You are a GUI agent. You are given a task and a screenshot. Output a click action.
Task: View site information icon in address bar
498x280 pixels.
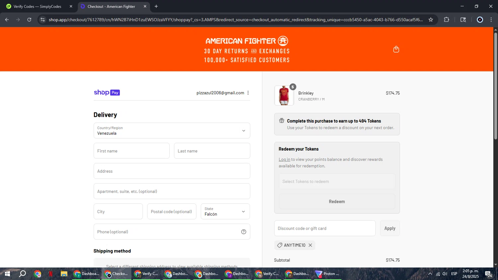(x=42, y=20)
